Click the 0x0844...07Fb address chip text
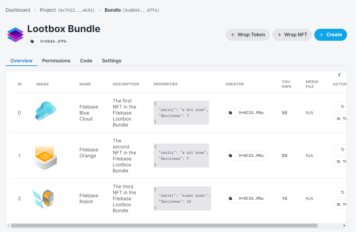This screenshot has width=356, height=232. click(x=53, y=41)
